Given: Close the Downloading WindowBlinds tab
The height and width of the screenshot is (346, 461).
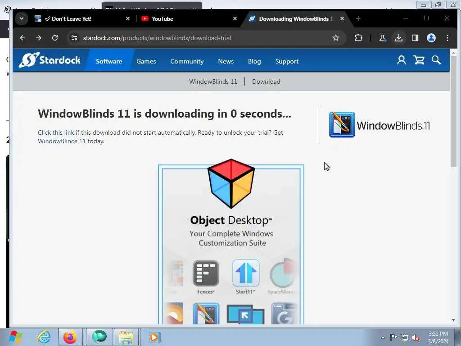Looking at the screenshot, I should click(342, 18).
